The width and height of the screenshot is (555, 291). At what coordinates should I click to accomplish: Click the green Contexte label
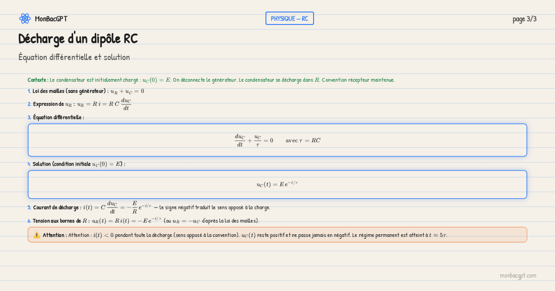[x=38, y=80]
